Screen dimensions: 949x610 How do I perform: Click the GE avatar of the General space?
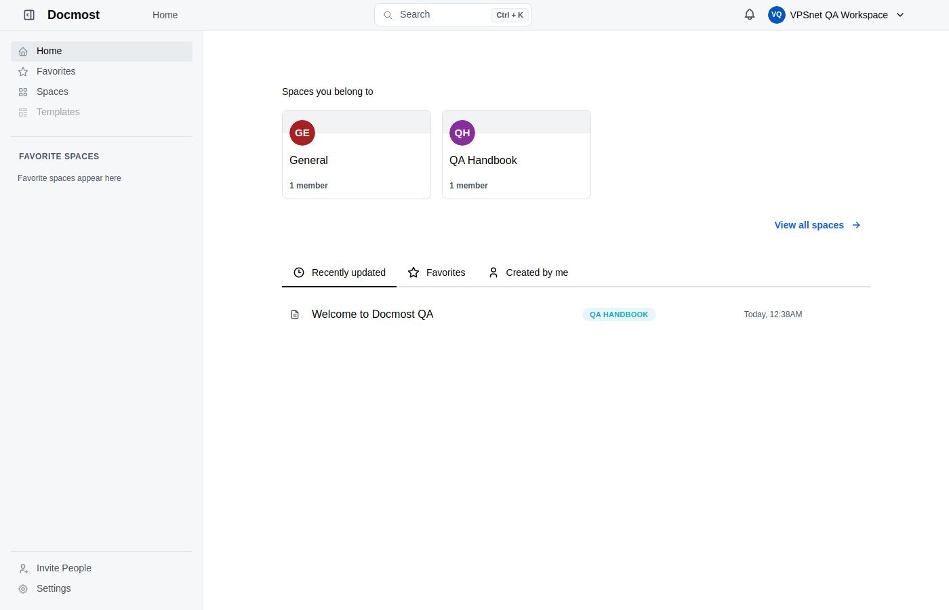click(x=302, y=133)
